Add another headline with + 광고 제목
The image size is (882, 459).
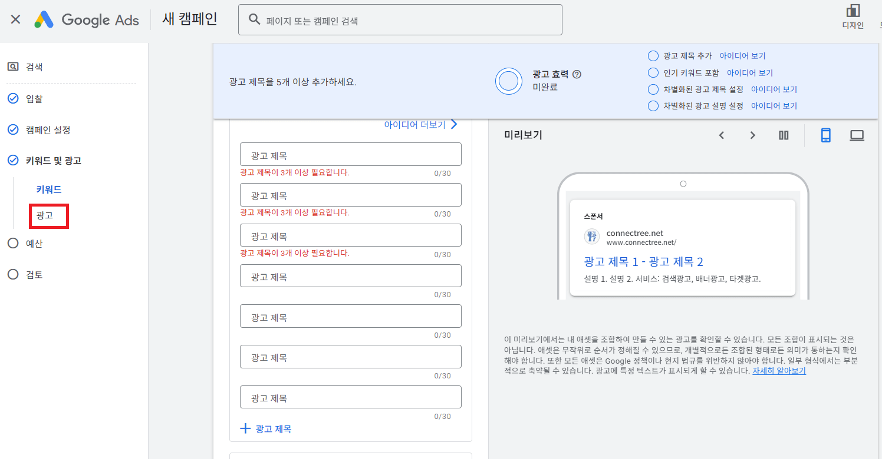tap(266, 428)
